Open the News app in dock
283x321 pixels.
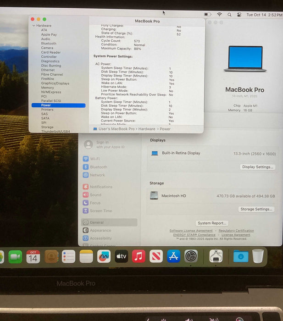tap(156, 256)
